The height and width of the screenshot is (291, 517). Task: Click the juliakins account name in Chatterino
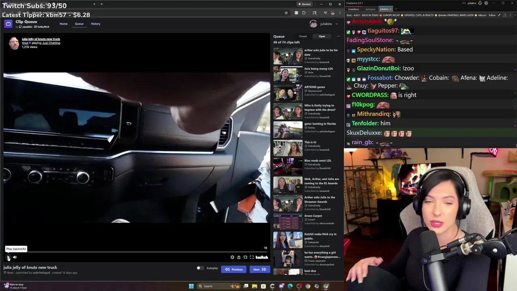471,3
